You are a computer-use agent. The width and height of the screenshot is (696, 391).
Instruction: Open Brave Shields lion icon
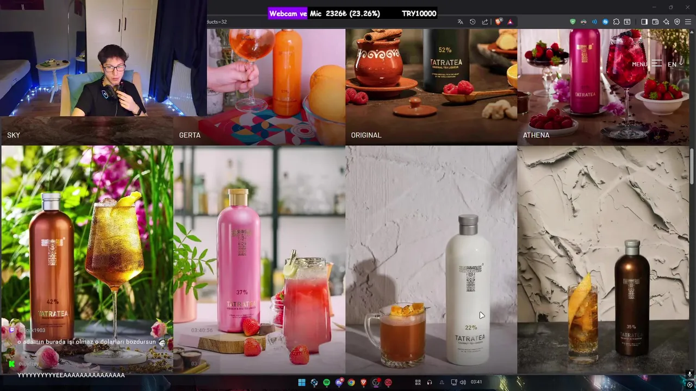[498, 22]
